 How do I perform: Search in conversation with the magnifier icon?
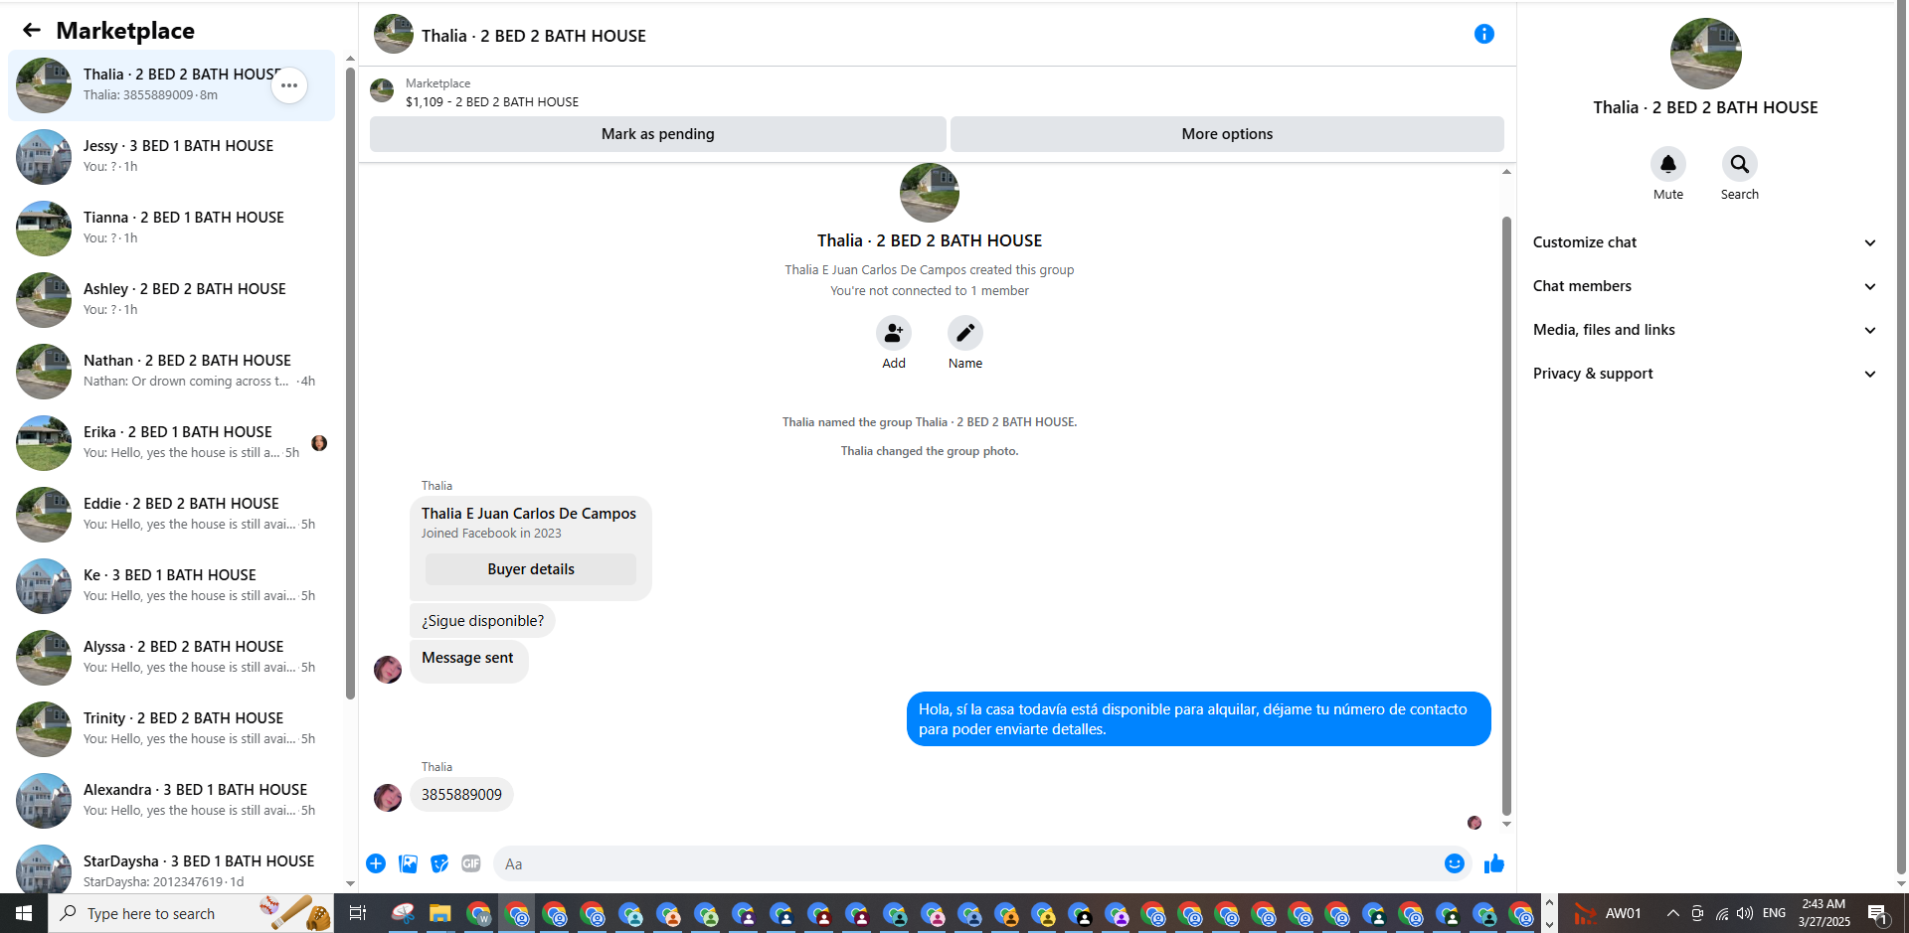pos(1740,164)
